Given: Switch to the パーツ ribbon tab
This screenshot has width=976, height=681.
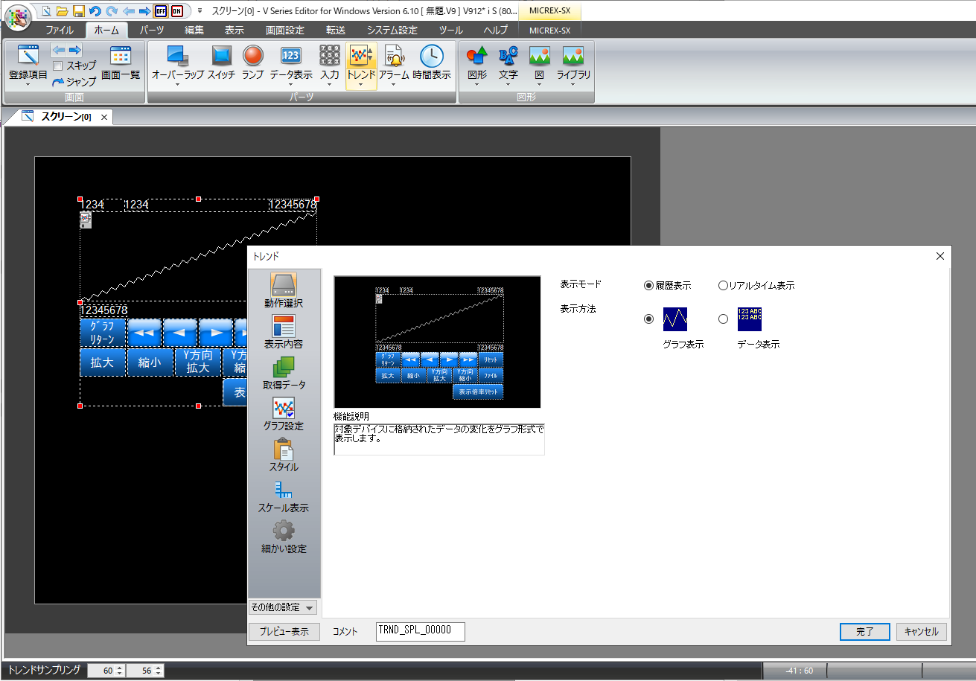Looking at the screenshot, I should (x=152, y=31).
